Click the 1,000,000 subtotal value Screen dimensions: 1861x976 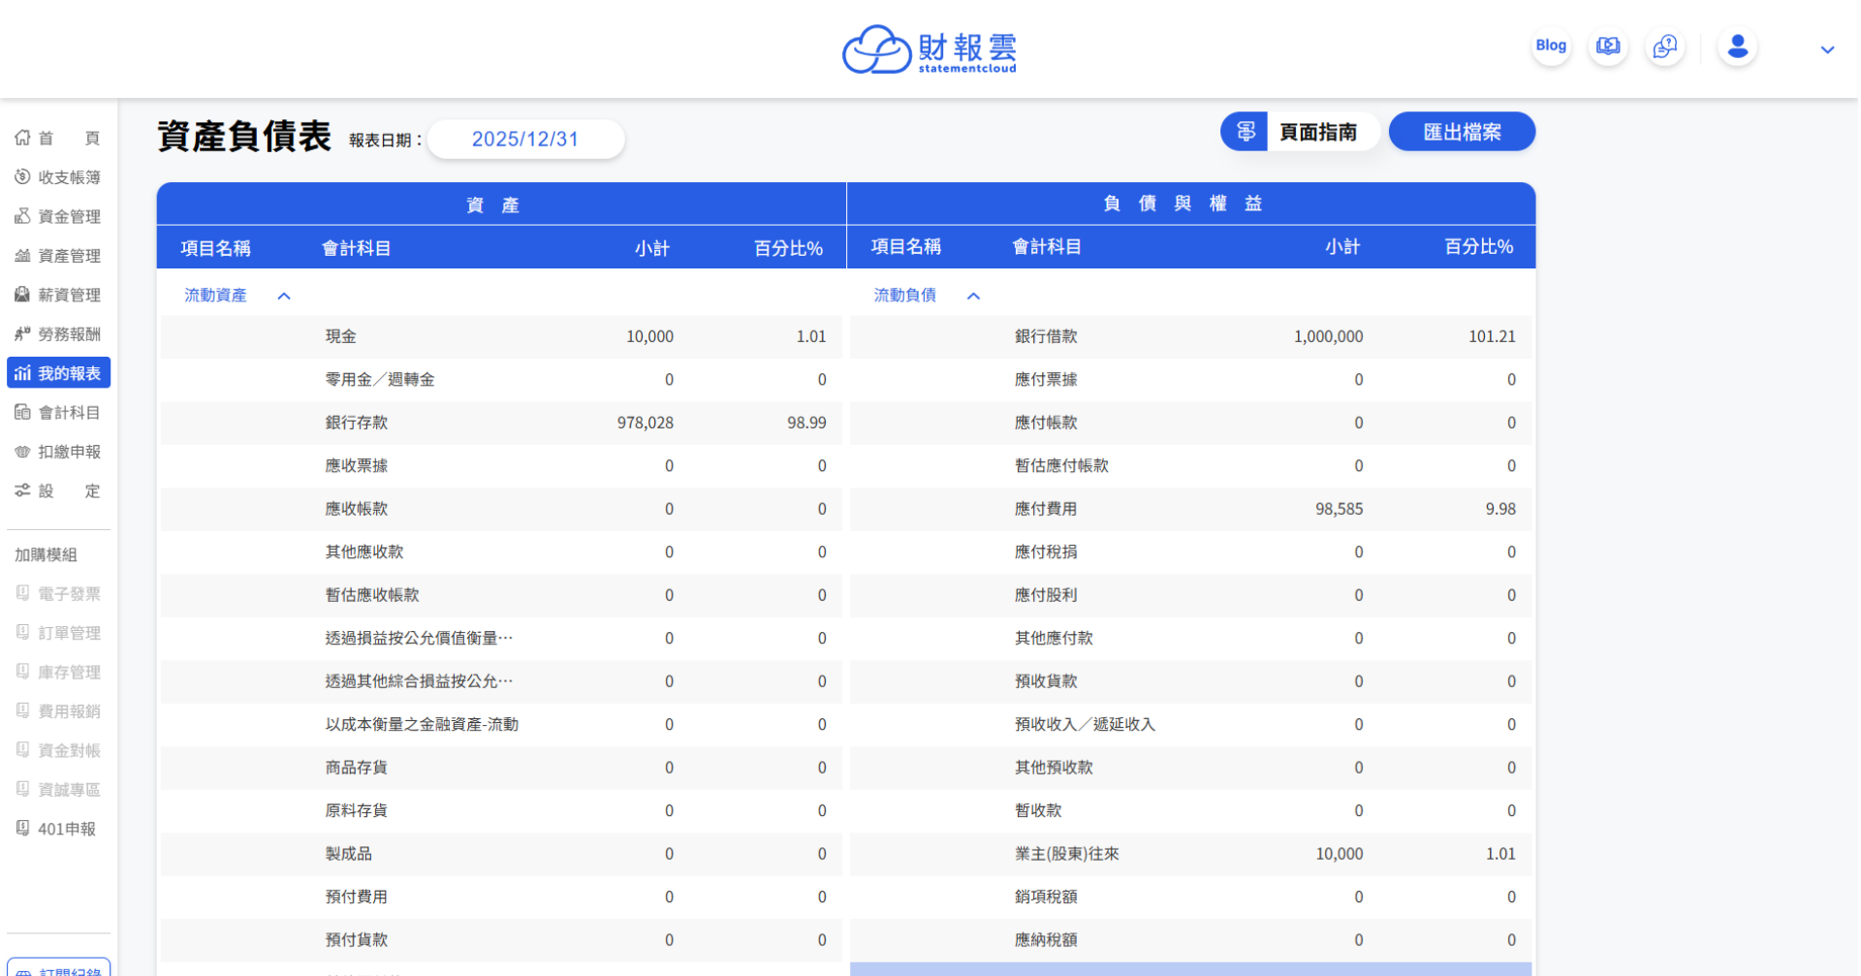pos(1329,336)
